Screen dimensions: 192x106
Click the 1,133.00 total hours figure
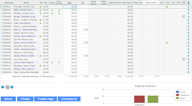129,76
